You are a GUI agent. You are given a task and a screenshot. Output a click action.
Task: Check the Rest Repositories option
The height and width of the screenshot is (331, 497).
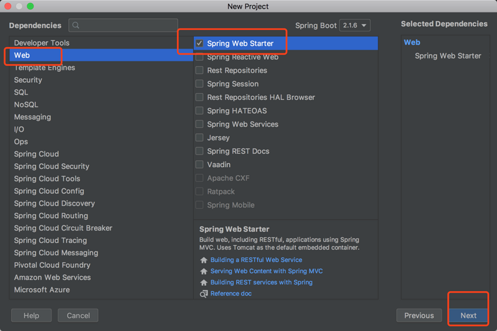tap(199, 71)
